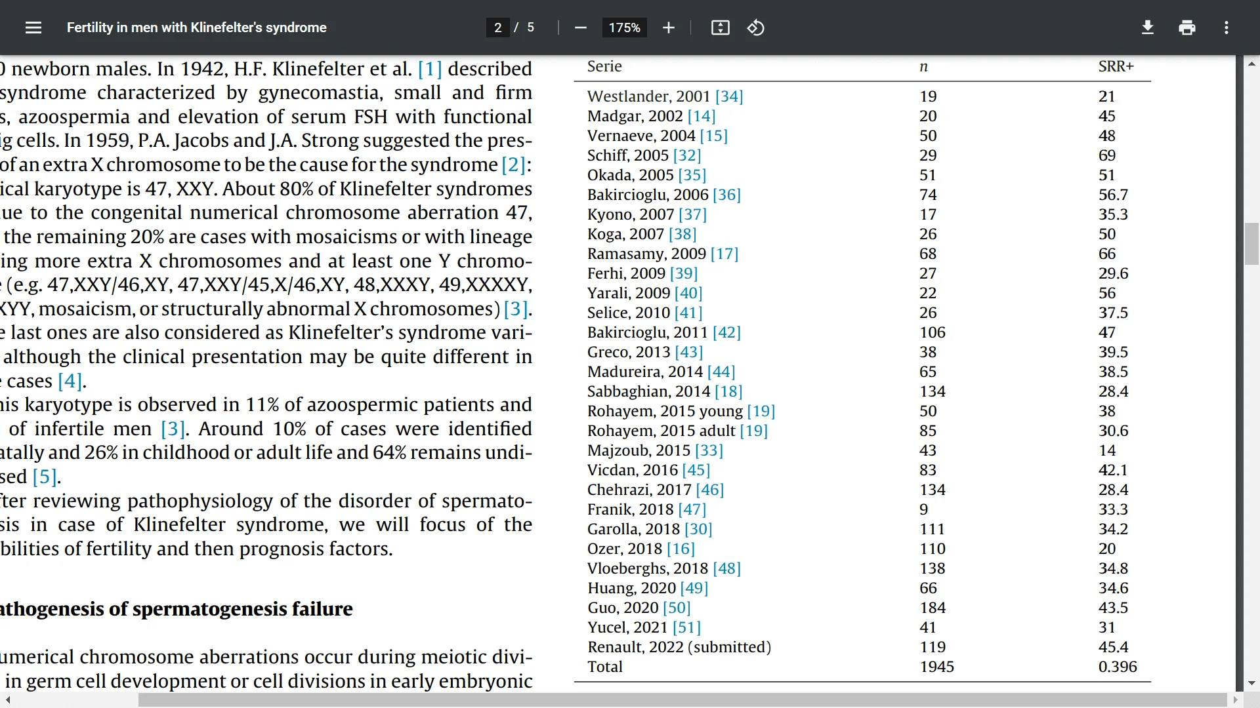This screenshot has height=708, width=1260.
Task: Open citation [16] for Ozer, 2018
Action: pos(681,549)
